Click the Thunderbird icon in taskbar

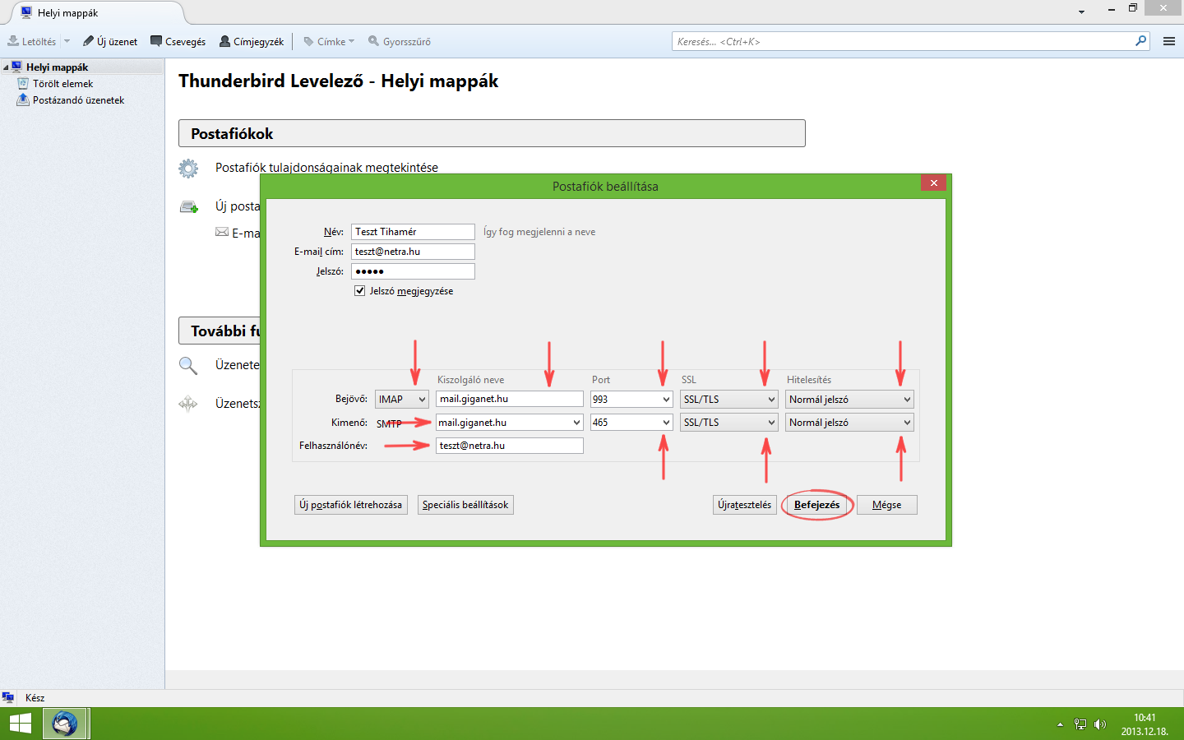coord(65,724)
